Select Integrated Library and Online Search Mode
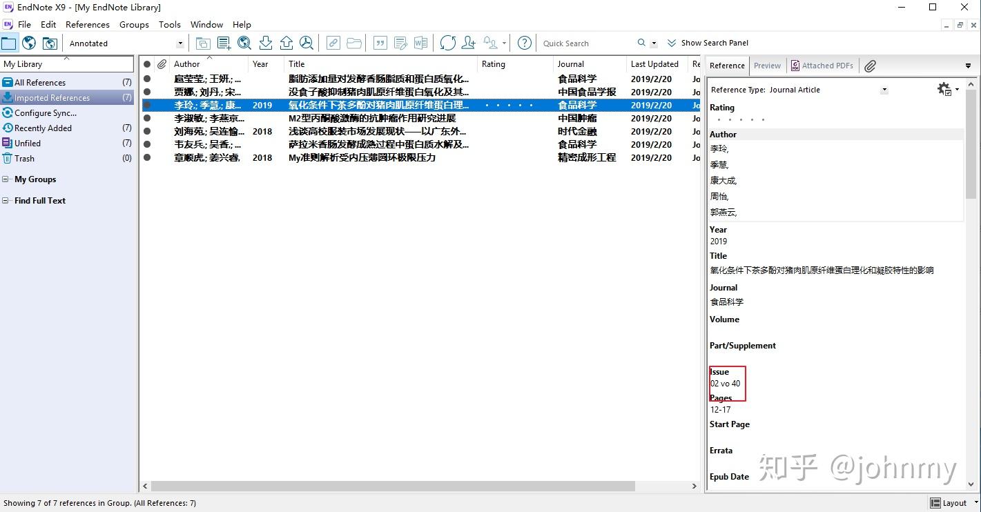Viewport: 981px width, 512px height. pos(49,43)
